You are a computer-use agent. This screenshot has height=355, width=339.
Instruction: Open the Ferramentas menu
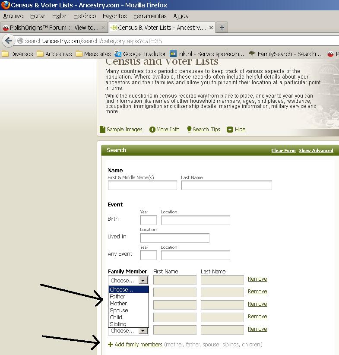click(x=150, y=16)
